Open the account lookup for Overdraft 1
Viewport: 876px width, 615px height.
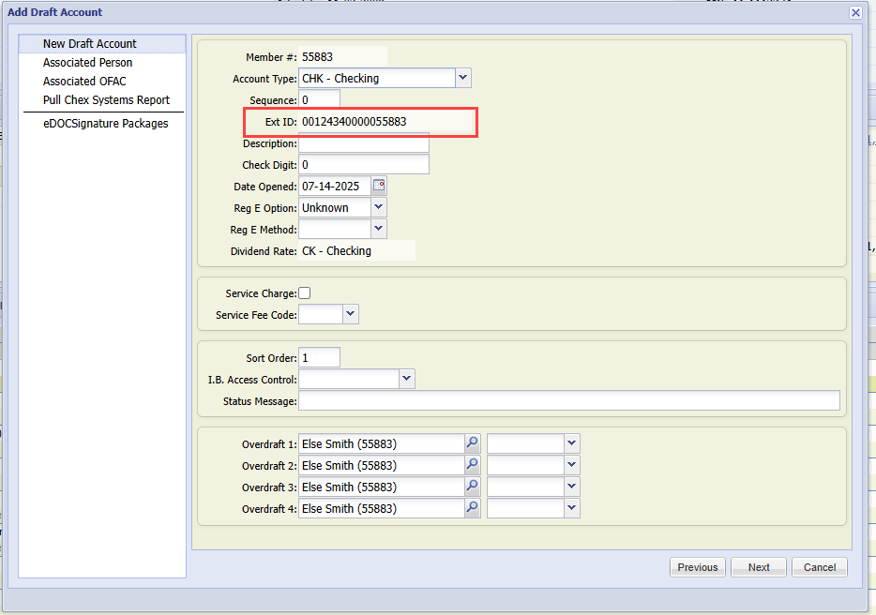[472, 443]
